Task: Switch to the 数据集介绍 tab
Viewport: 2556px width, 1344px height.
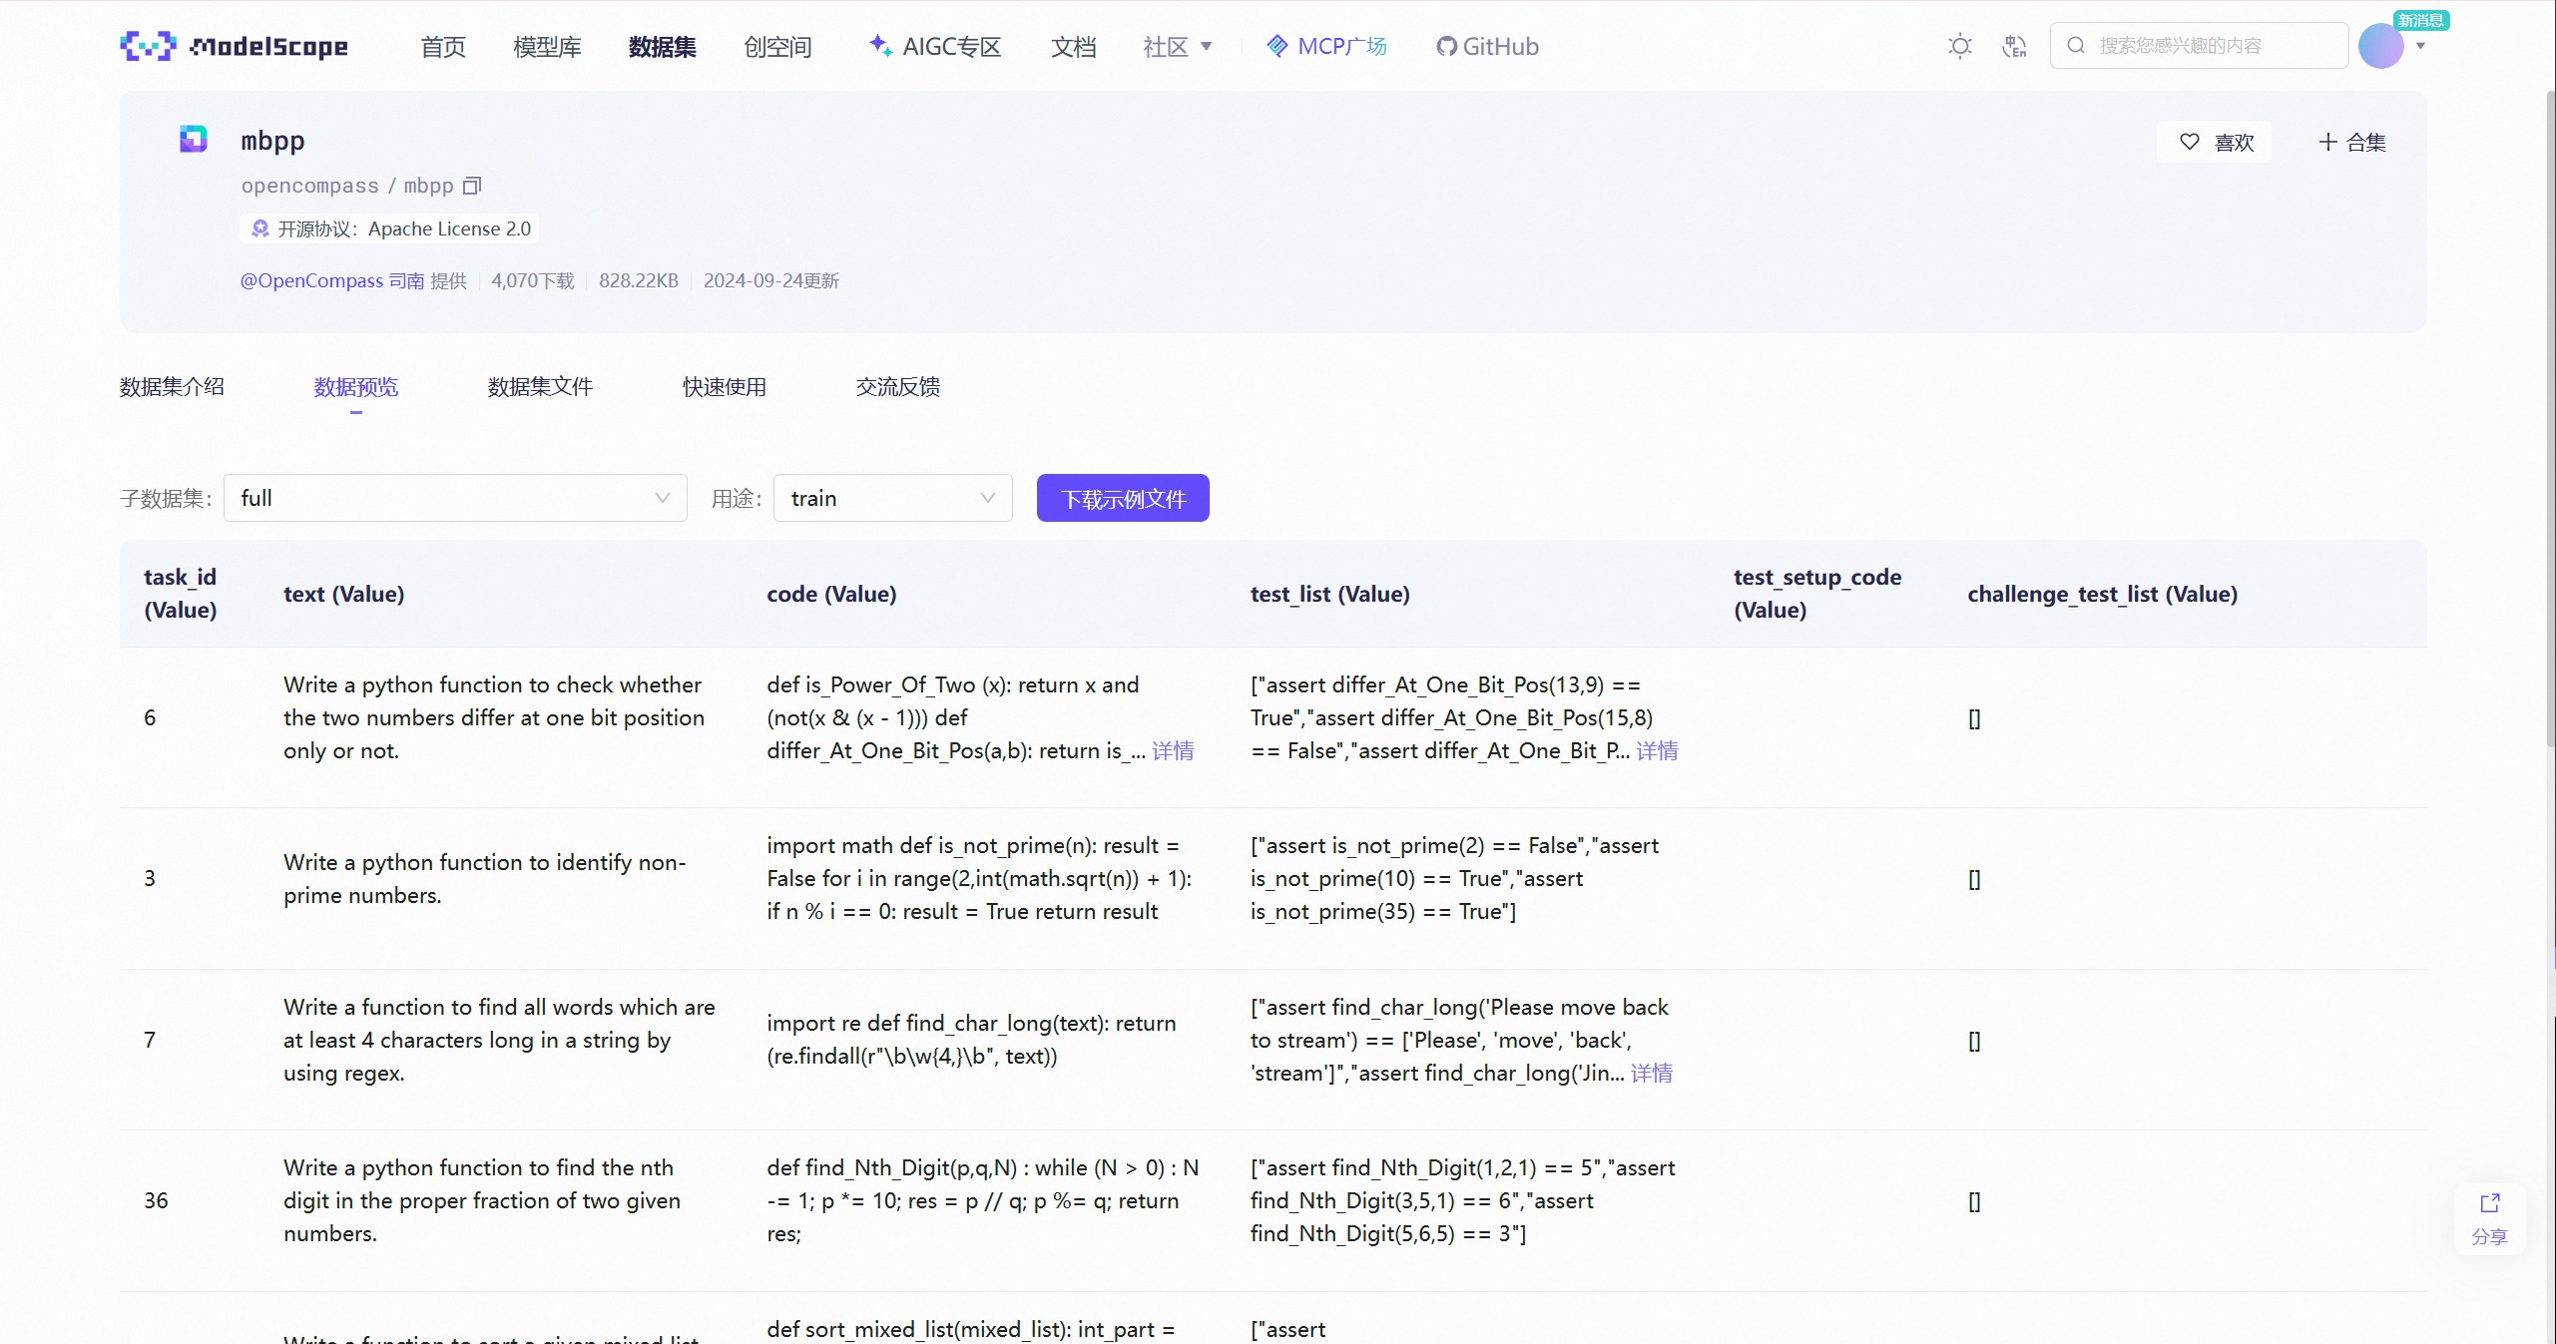Action: pyautogui.click(x=172, y=386)
